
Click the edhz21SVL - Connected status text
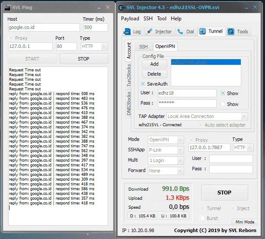[160, 125]
